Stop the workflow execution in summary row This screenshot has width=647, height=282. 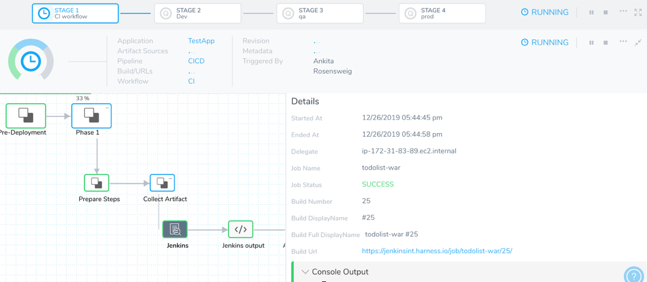(x=605, y=43)
